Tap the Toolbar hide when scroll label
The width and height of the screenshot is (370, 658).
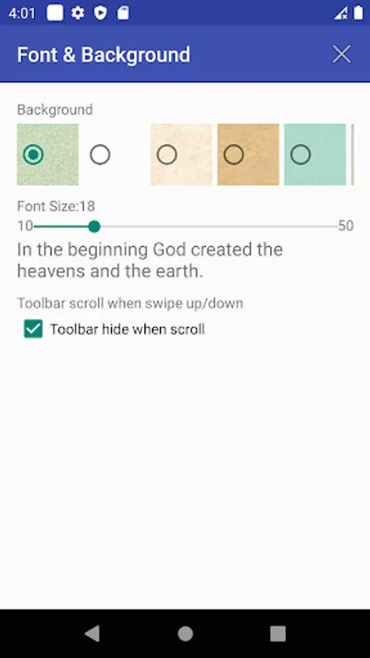pyautogui.click(x=127, y=330)
